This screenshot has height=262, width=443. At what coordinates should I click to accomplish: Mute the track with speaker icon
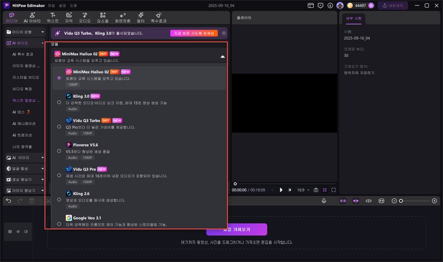pos(26,232)
